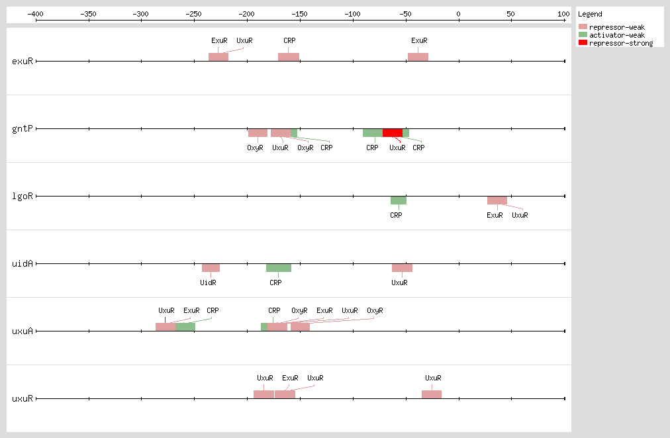Click the 'Legend' heading

590,14
